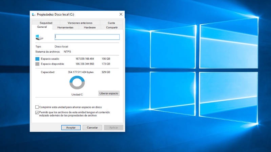
Task: Click the drive icon in the title bar
Action: (34, 15)
